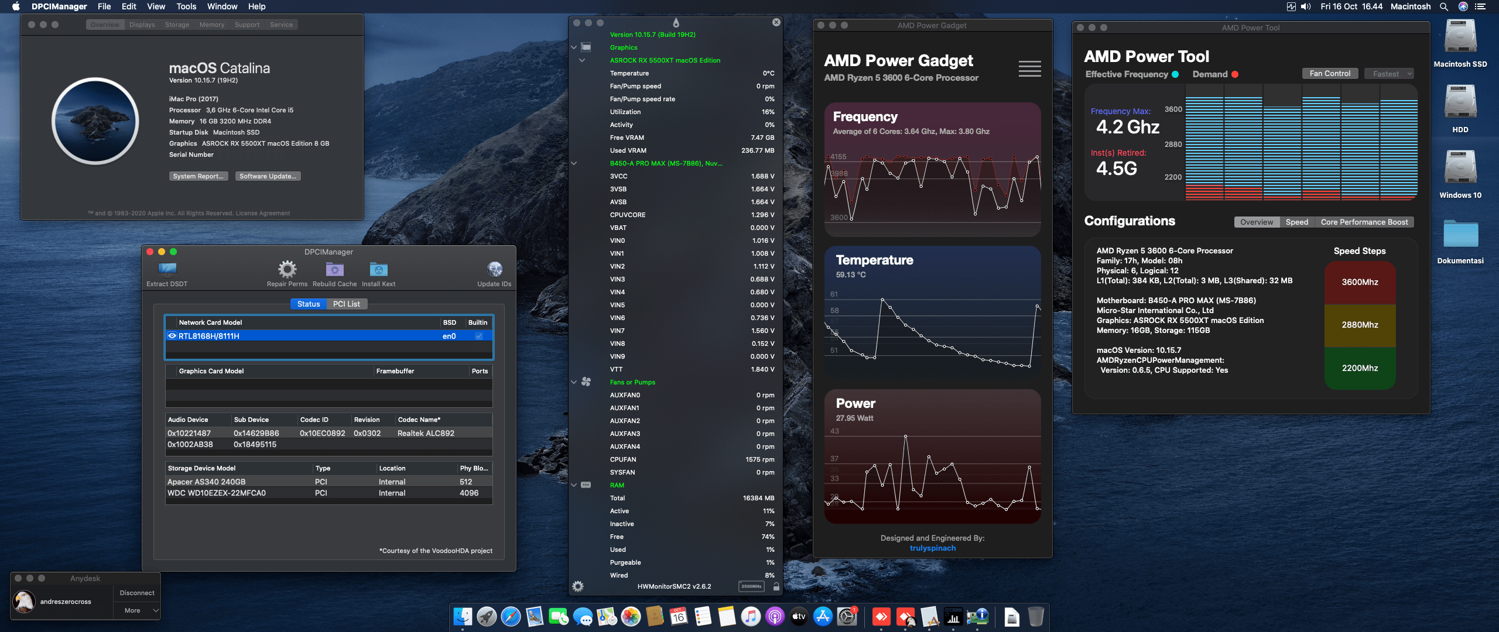Toggle the lock icon in HWMonitor footer
The image size is (1499, 632).
tap(776, 586)
